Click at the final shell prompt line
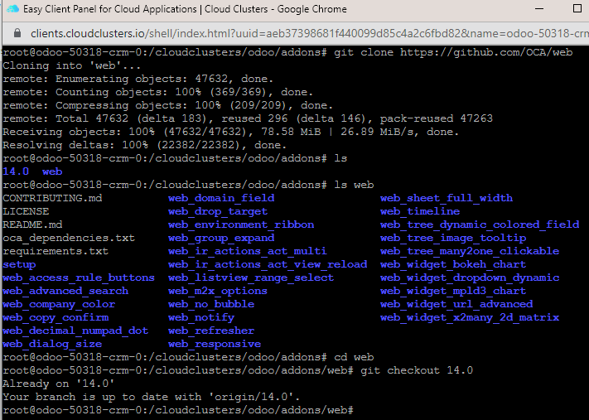 tap(178, 410)
